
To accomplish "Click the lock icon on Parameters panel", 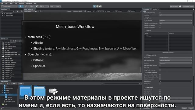I will [194, 9].
